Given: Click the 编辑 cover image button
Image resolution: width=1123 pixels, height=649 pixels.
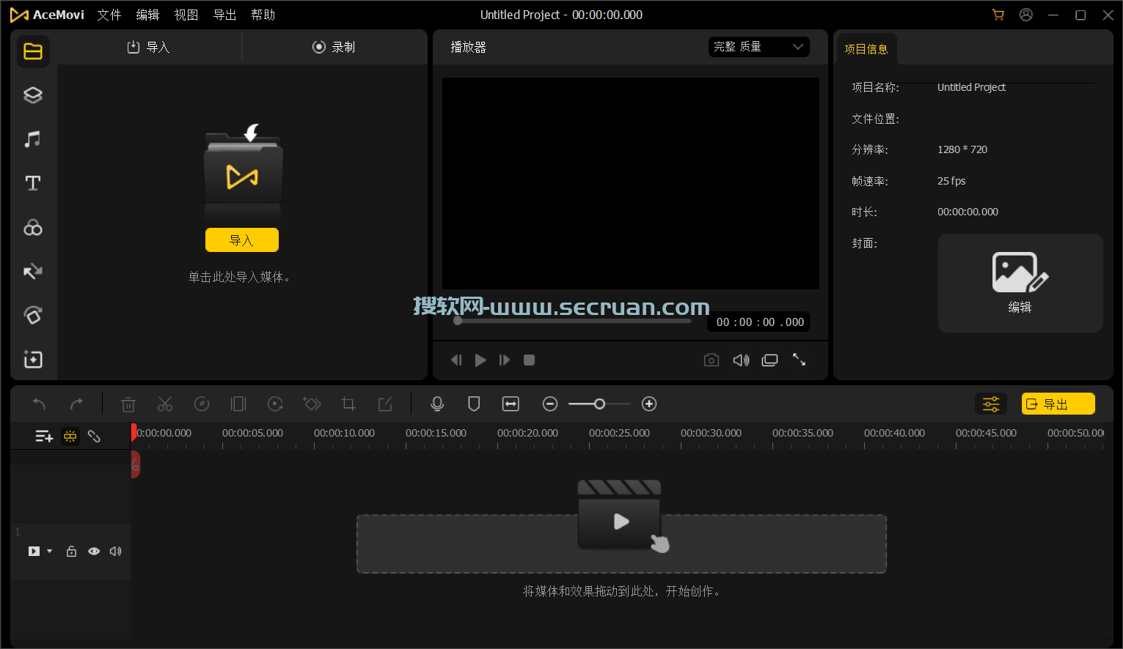Looking at the screenshot, I should point(1020,283).
